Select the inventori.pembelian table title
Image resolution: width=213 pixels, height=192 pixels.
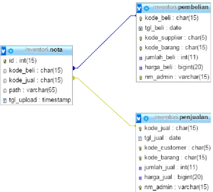(x=181, y=7)
